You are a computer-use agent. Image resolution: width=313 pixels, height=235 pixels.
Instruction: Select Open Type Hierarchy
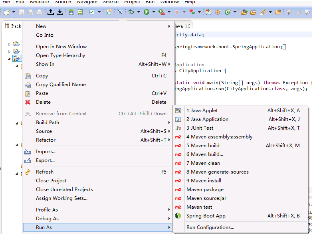[98, 55]
